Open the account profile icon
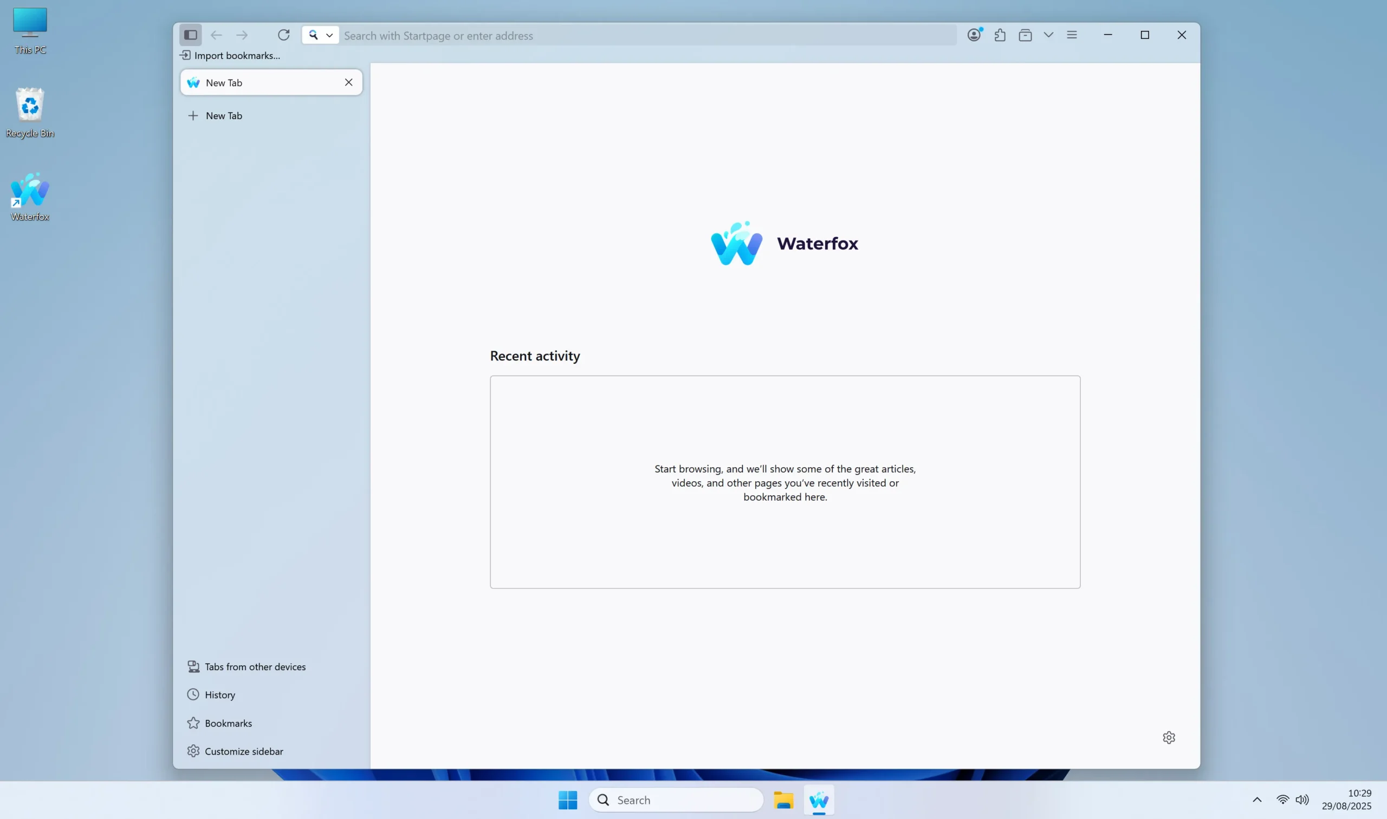Screen dimensions: 1387x819 [974, 35]
